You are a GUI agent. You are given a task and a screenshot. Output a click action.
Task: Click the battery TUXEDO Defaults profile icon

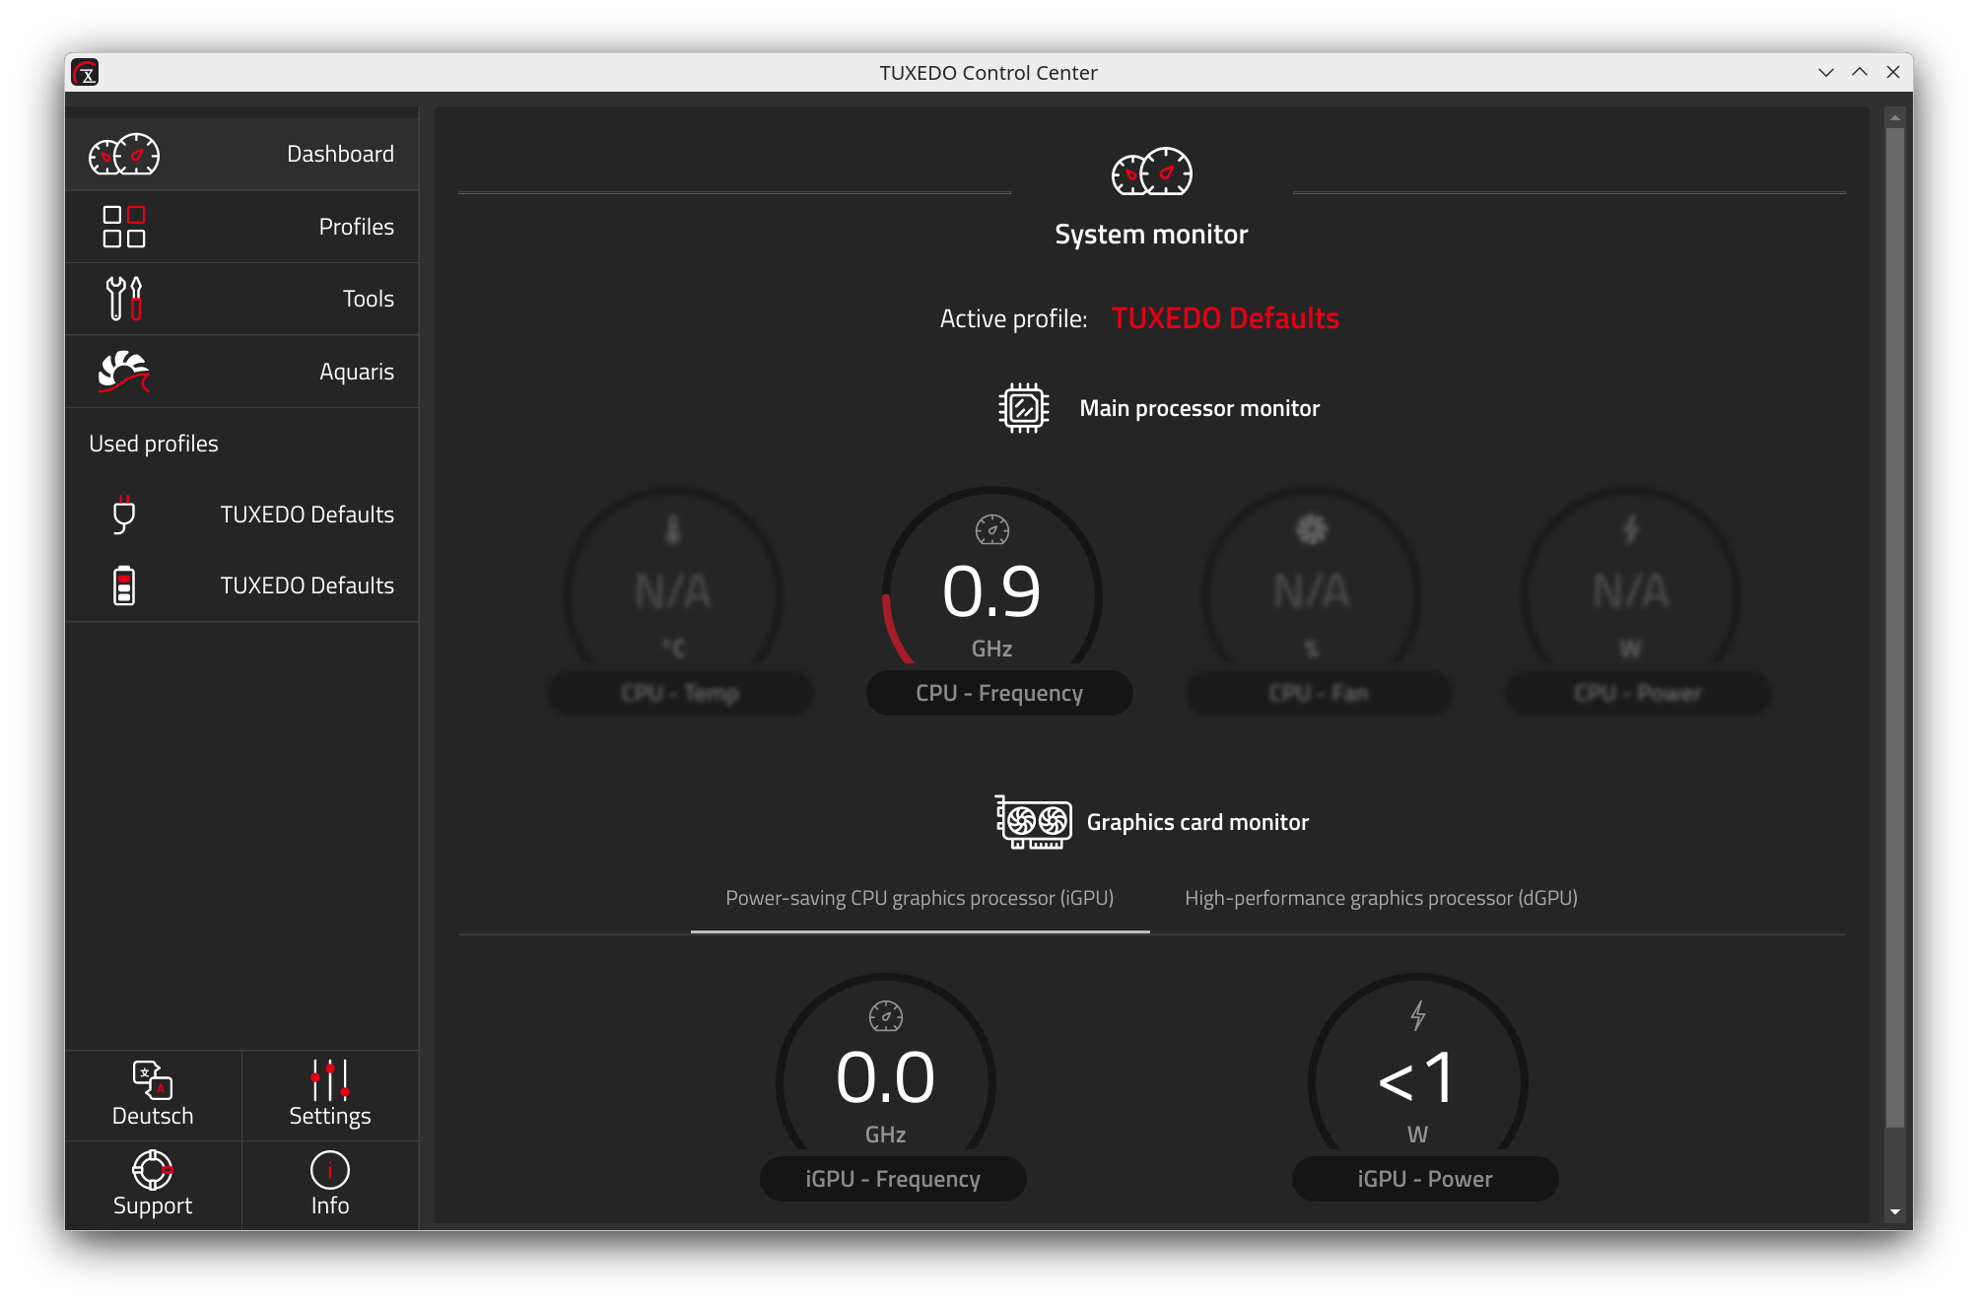(x=124, y=585)
